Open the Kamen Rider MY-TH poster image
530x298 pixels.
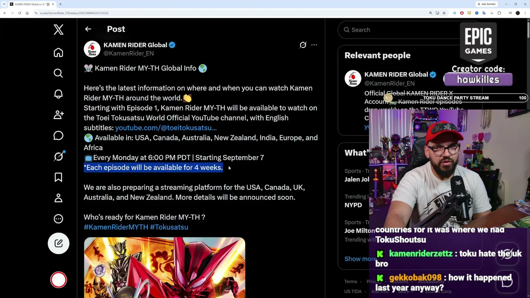pyautogui.click(x=164, y=267)
